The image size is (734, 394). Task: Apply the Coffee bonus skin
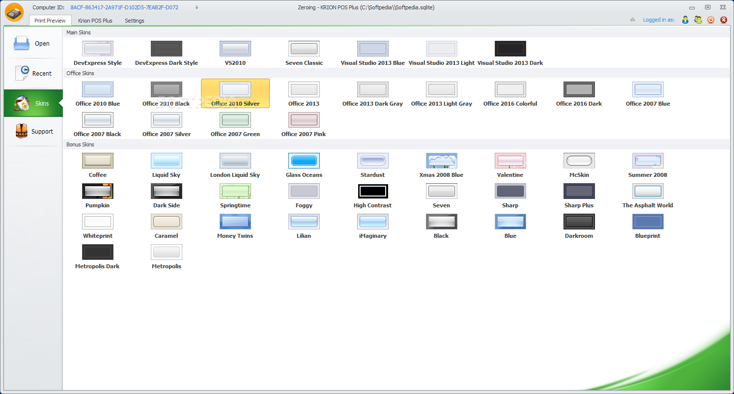tap(98, 165)
